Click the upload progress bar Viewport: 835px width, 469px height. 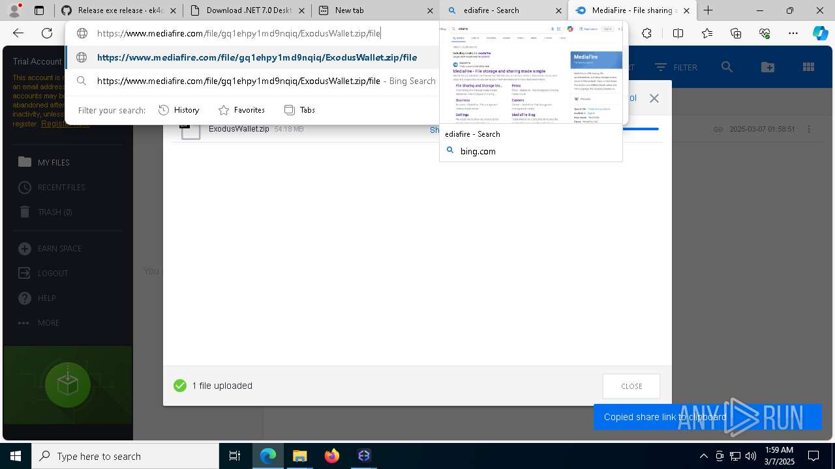pyautogui.click(x=641, y=129)
